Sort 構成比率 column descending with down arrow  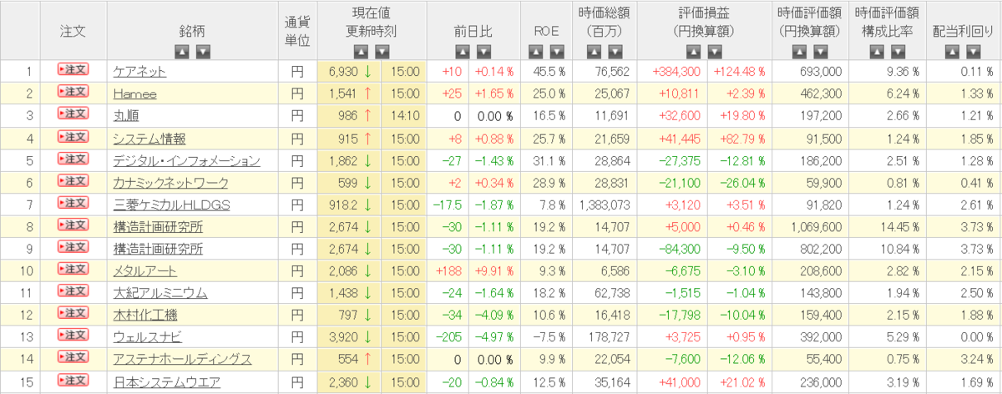tap(898, 52)
